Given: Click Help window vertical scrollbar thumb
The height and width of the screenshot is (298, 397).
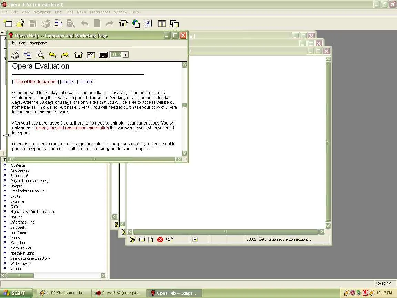Looking at the screenshot, I should [185, 106].
